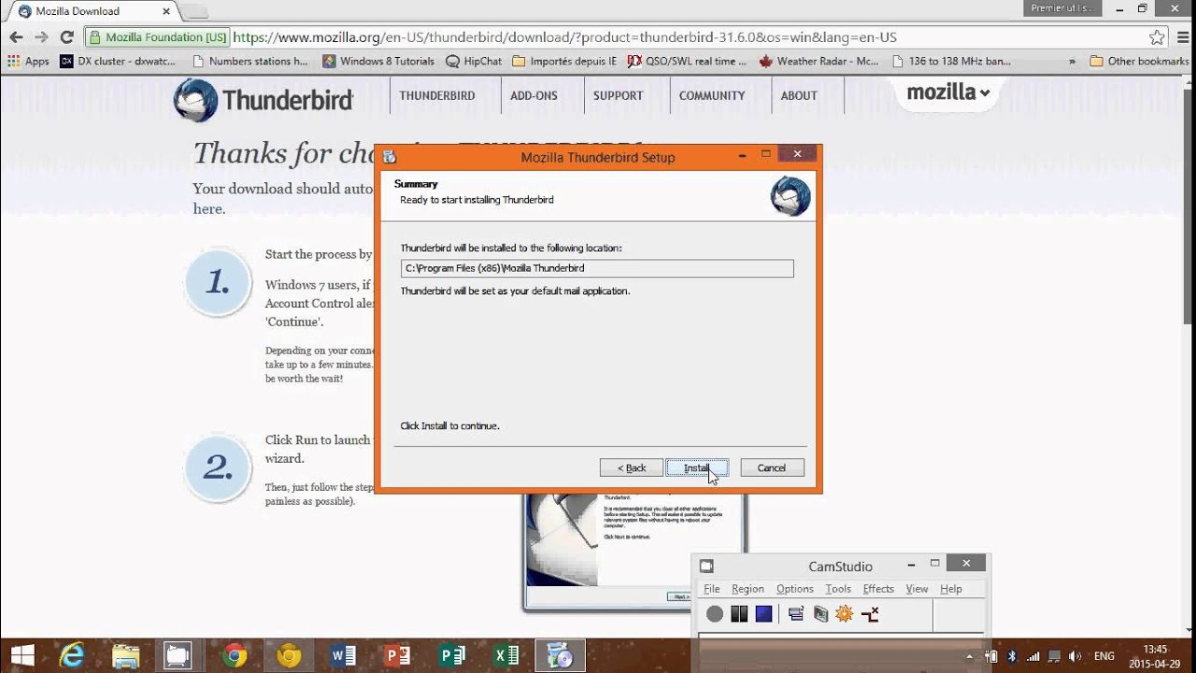Open Apps bookmark shortcut

tap(28, 62)
